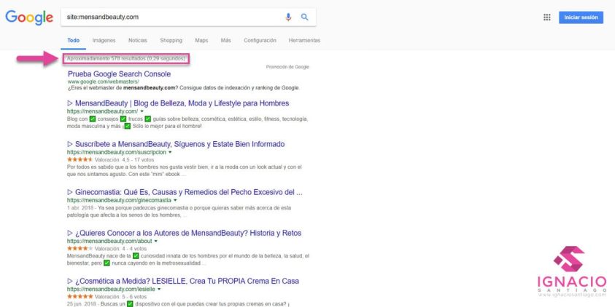Screen dimensions: 615x307
Task: Click the www.google.com/webmasters/ URL
Action: click(x=103, y=81)
